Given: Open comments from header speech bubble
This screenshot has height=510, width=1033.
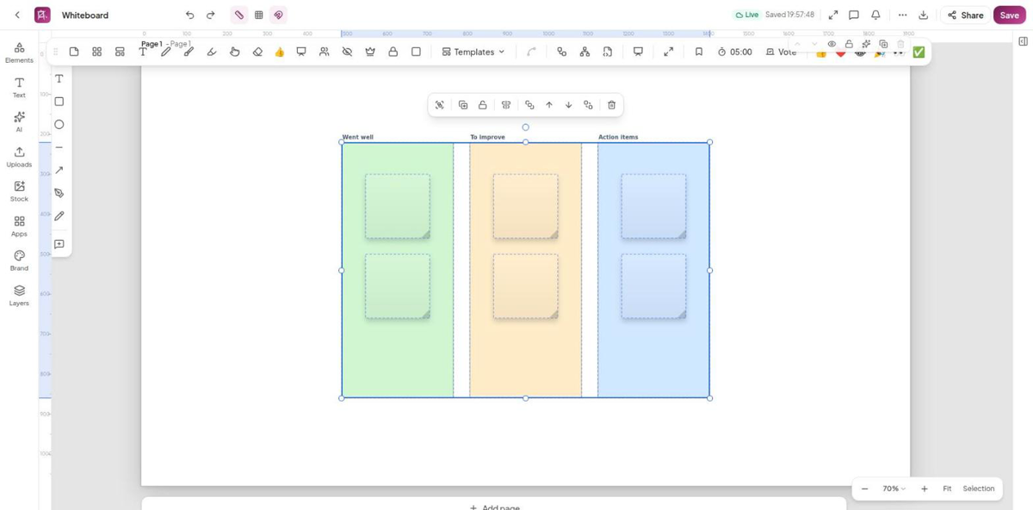Looking at the screenshot, I should pos(854,15).
